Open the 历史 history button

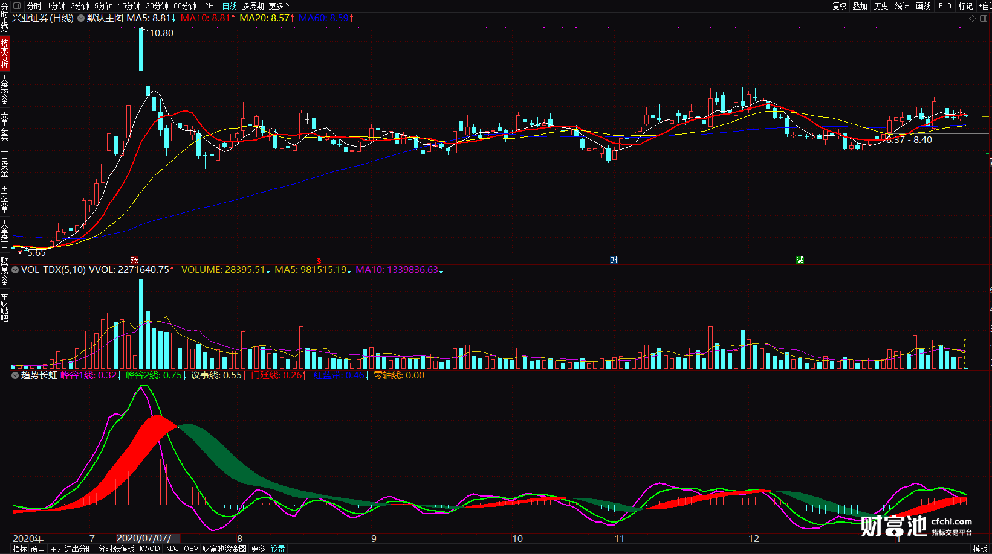pyautogui.click(x=881, y=6)
